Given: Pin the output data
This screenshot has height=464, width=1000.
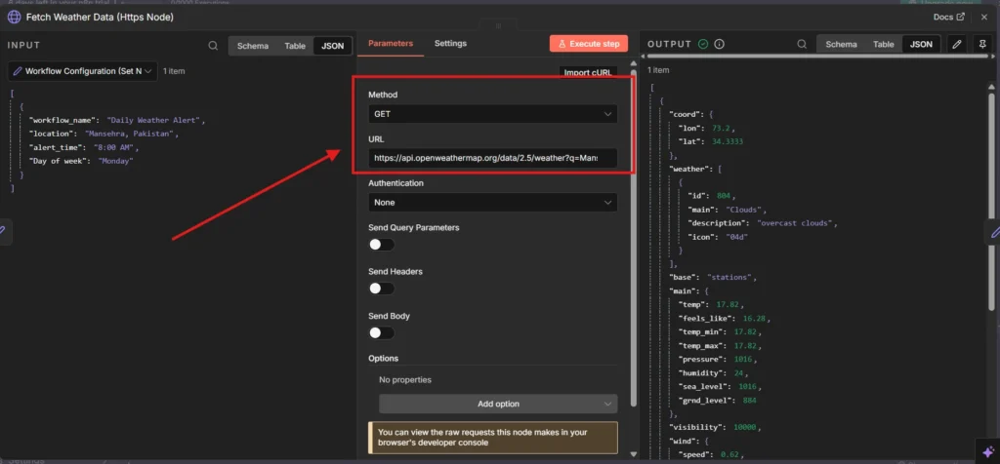Looking at the screenshot, I should pyautogui.click(x=982, y=45).
